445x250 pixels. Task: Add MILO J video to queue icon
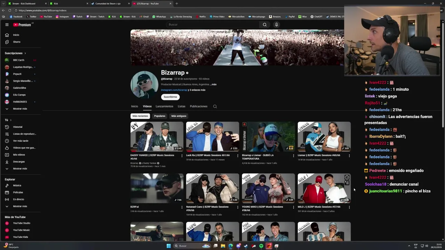coord(347,183)
